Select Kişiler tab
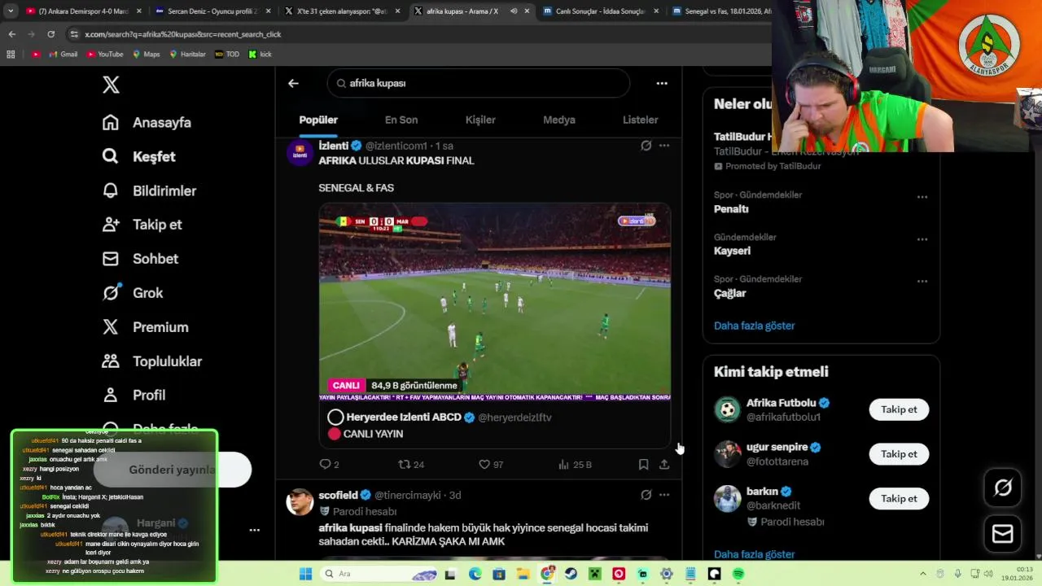1042x586 pixels. (x=480, y=120)
